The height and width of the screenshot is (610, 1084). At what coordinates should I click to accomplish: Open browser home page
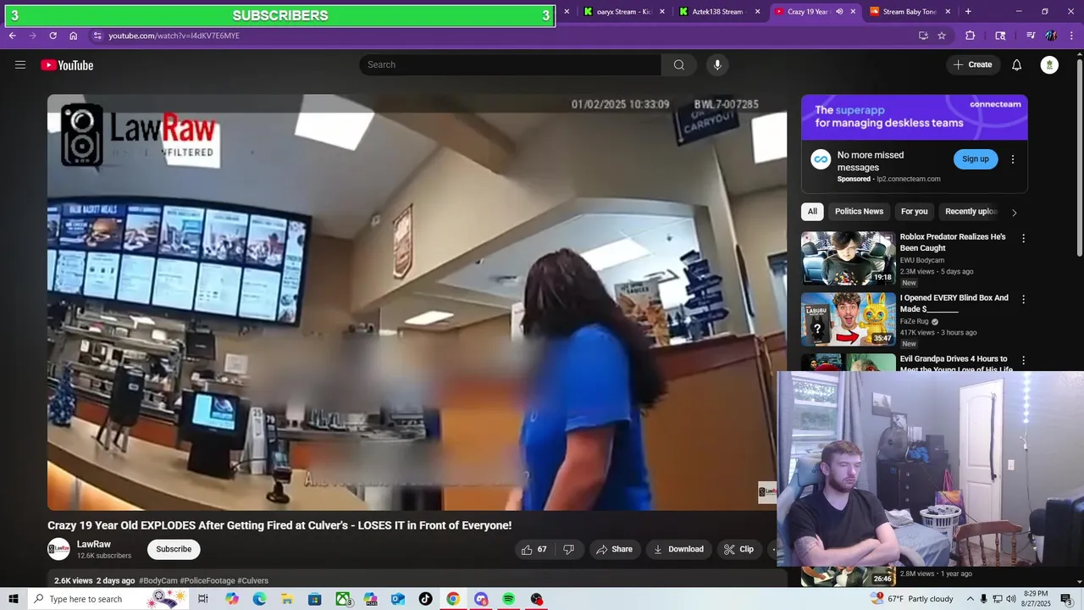(x=74, y=36)
